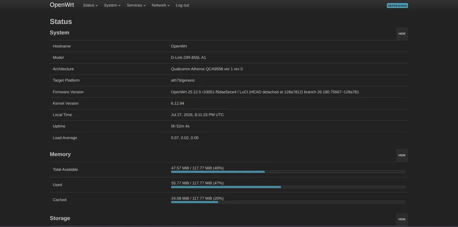The height and width of the screenshot is (227, 458).
Task: Click the Load Average label
Action: (65, 138)
